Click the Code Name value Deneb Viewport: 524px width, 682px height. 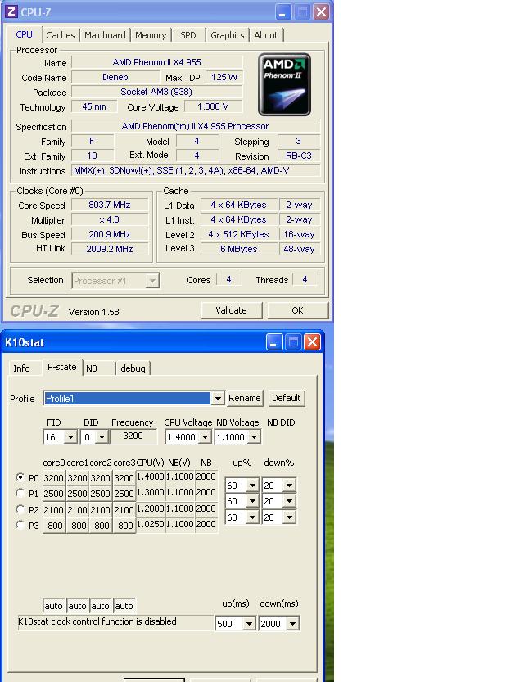point(115,77)
